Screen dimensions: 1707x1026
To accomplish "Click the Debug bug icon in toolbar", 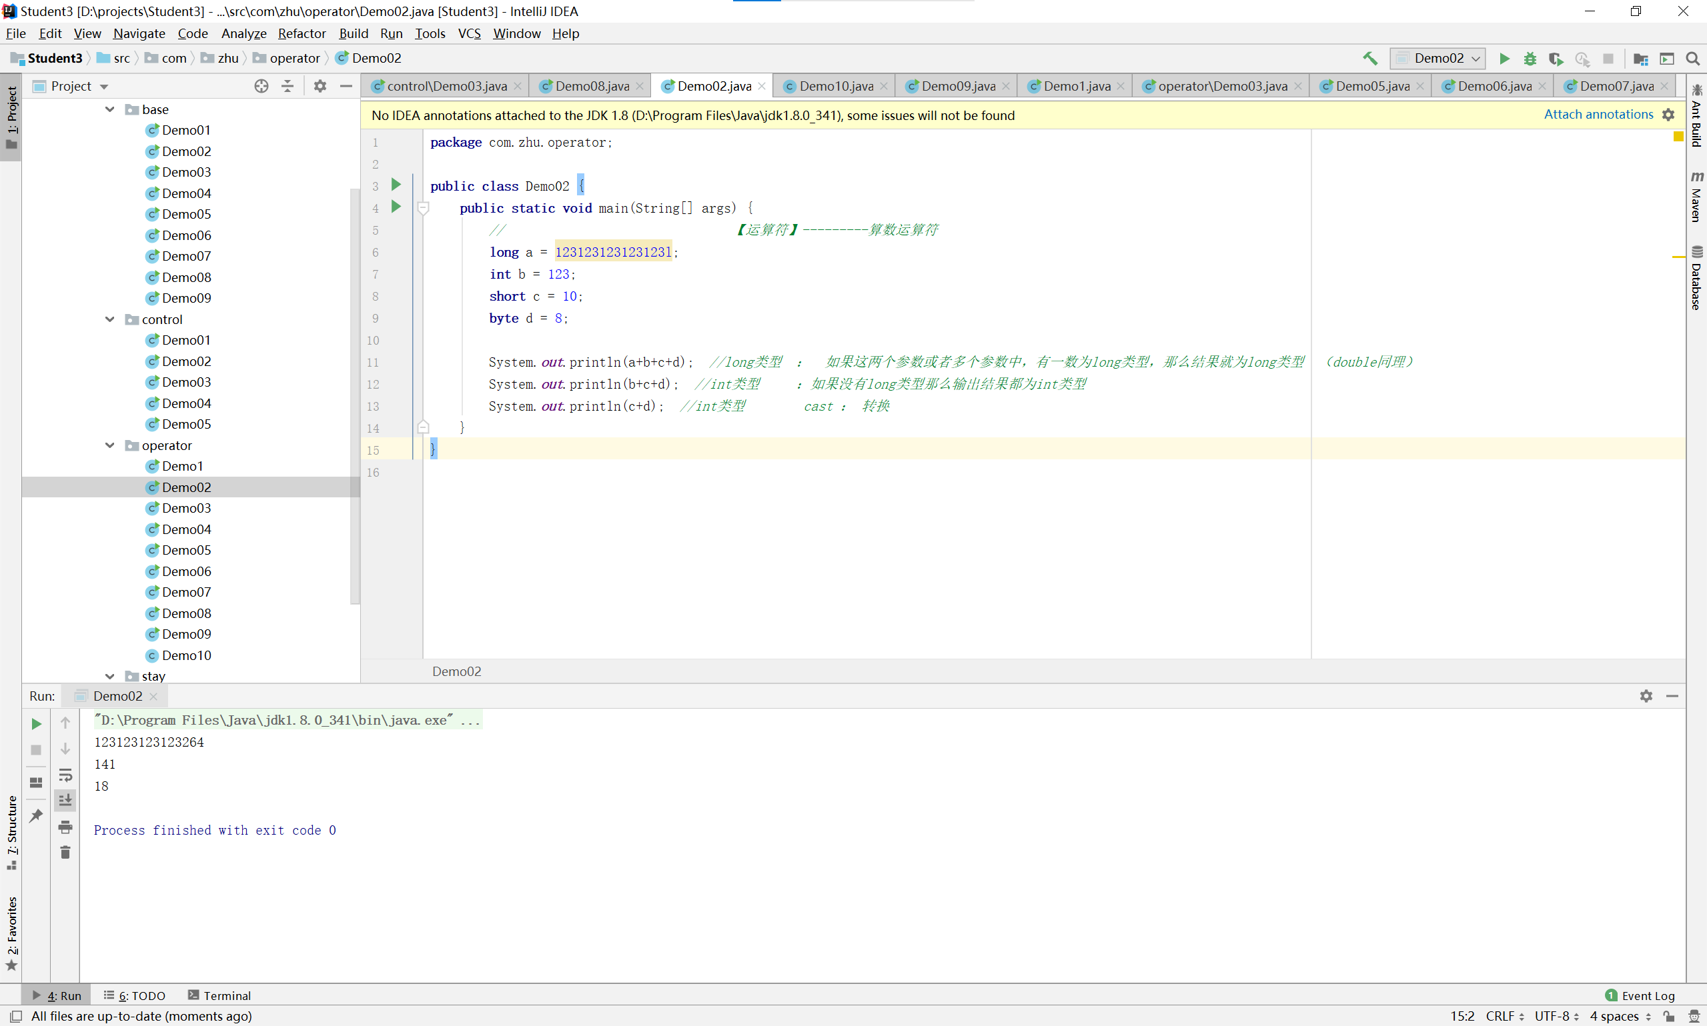I will 1530,59.
